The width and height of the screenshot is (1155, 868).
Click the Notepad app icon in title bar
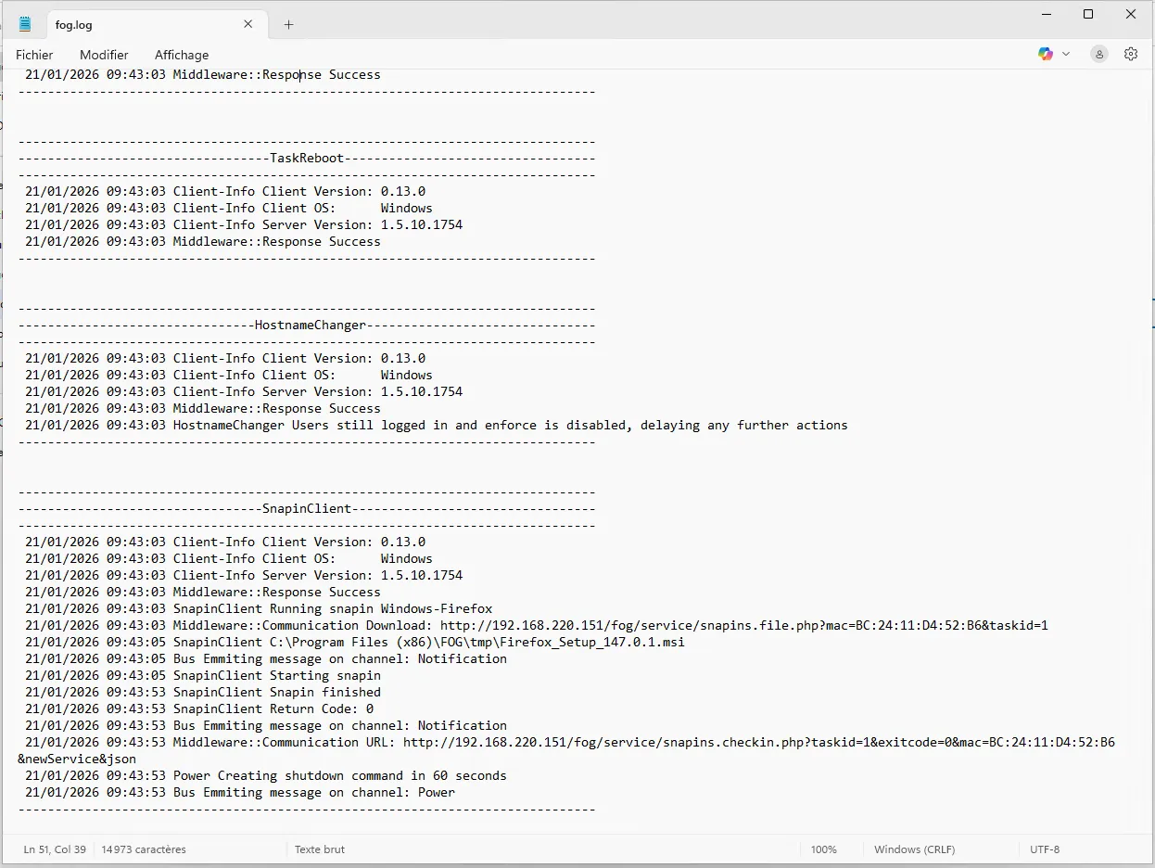pos(25,24)
